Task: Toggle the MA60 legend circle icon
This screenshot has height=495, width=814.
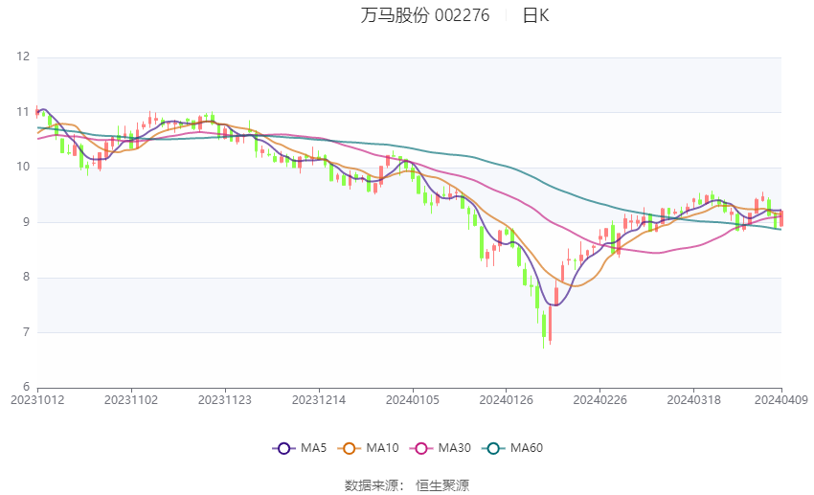Action: (493, 448)
